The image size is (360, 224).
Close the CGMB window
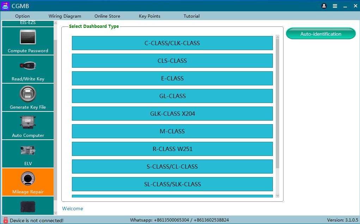coord(355,6)
